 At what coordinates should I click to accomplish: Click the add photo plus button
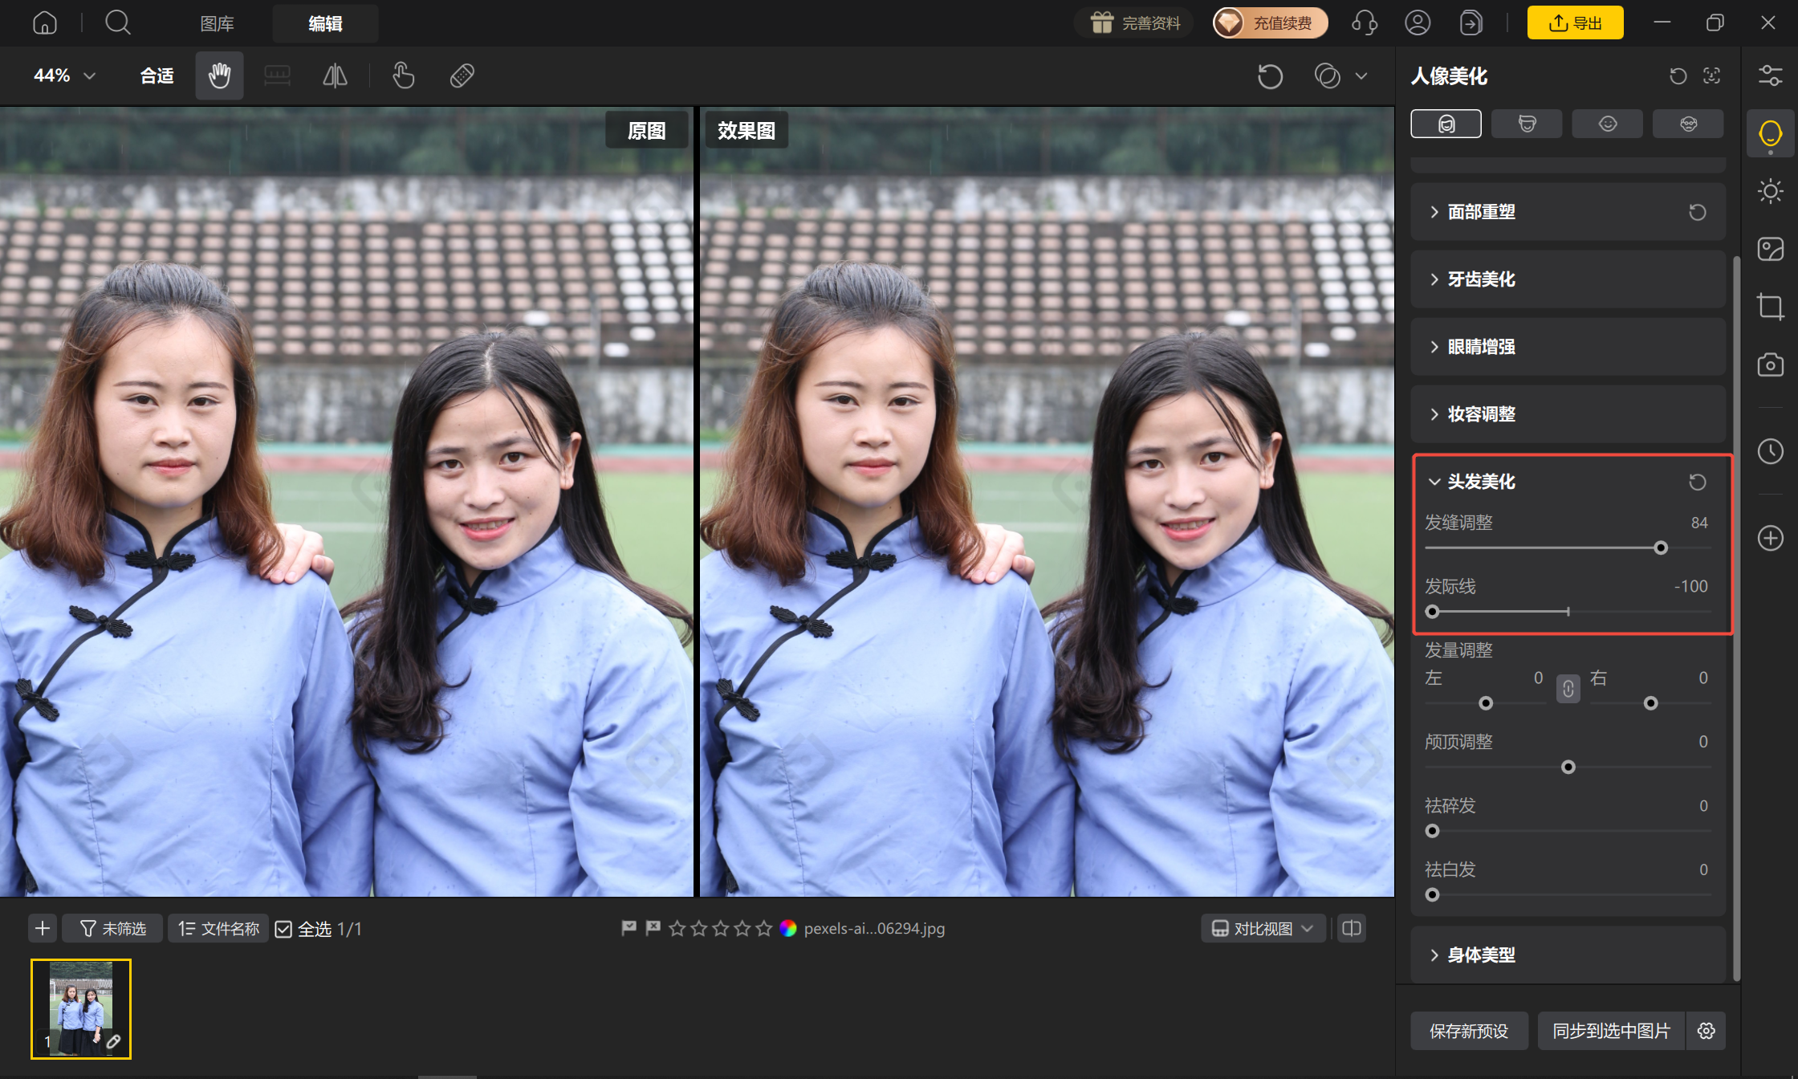click(43, 929)
